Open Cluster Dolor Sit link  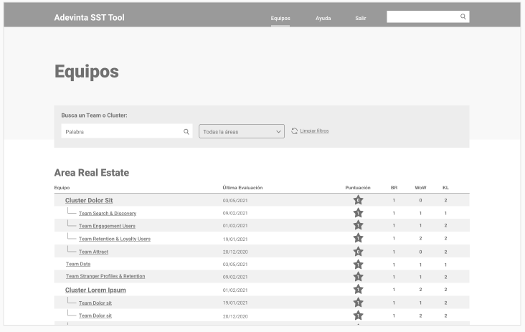coord(89,201)
